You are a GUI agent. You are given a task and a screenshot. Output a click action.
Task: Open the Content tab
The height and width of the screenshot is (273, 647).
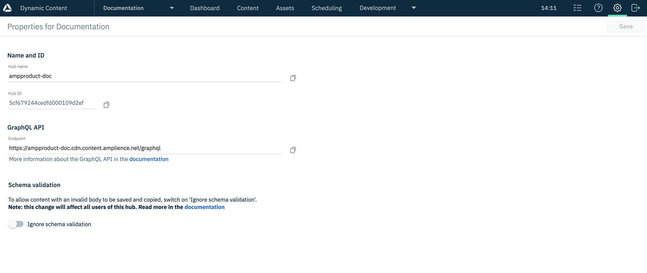[248, 8]
